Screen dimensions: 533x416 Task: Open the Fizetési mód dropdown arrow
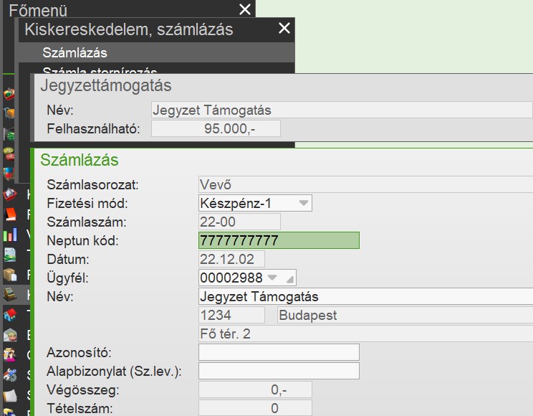point(304,203)
